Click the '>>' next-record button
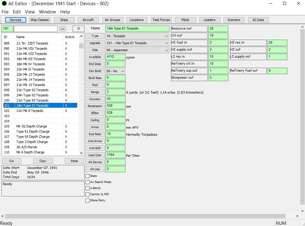Image resolution: width=305 pixels, height=226 pixels. point(62,29)
